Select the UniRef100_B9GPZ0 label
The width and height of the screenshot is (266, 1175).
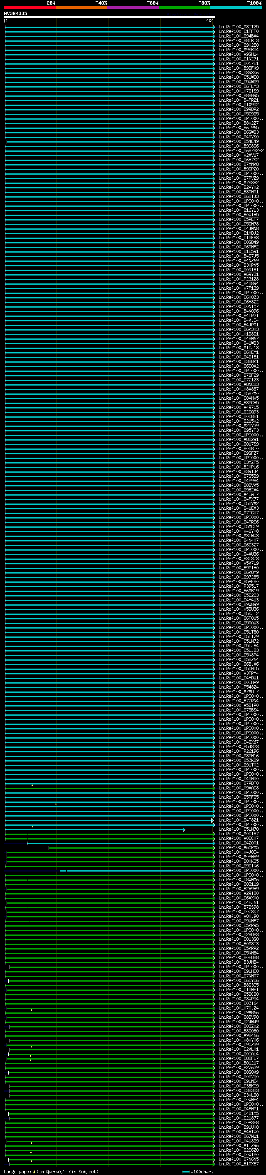tap(239, 169)
